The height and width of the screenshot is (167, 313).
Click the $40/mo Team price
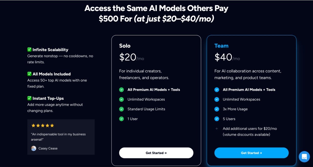coord(227,57)
